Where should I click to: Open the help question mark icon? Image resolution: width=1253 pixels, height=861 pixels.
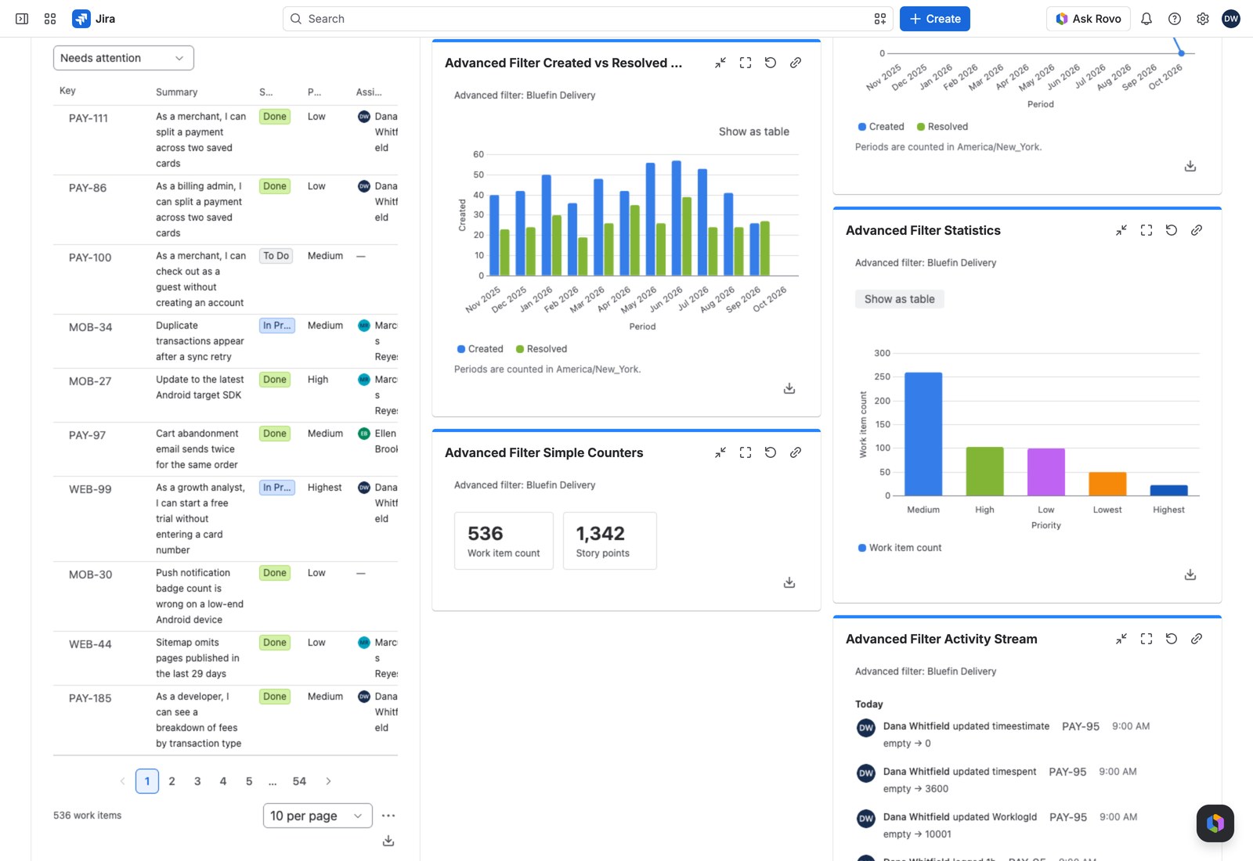click(x=1175, y=19)
